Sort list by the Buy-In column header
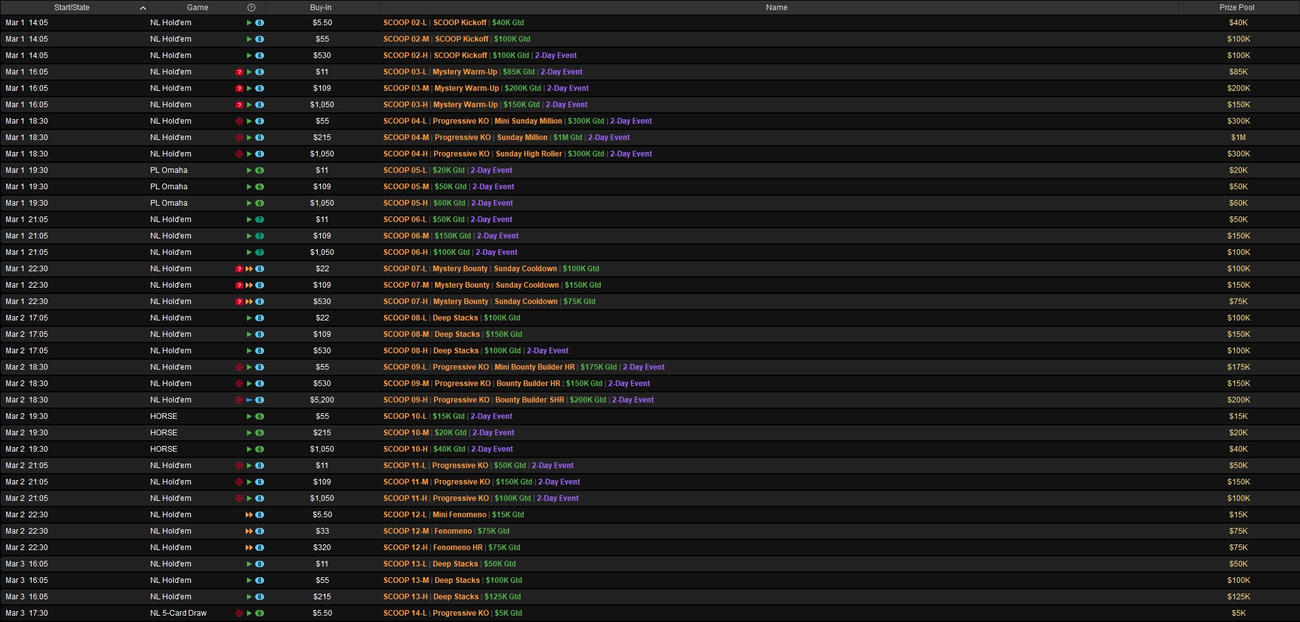 tap(321, 8)
